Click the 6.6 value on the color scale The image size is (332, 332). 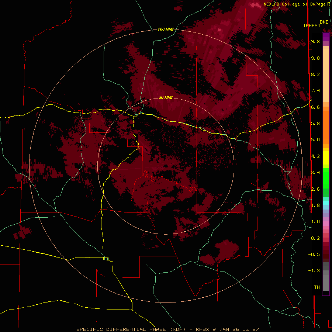point(315,107)
